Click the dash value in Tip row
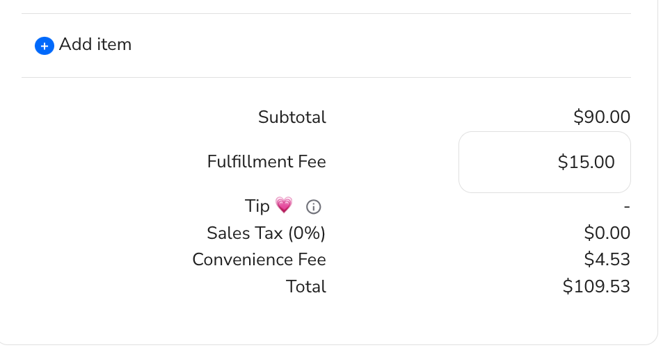 pos(627,207)
